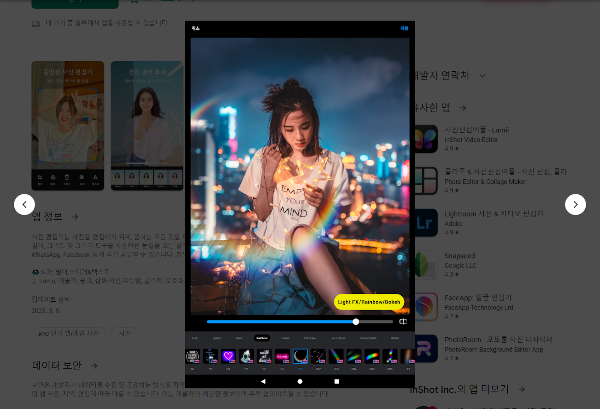The height and width of the screenshot is (409, 600).
Task: Switch to the Splash effects tab
Action: pyautogui.click(x=217, y=338)
